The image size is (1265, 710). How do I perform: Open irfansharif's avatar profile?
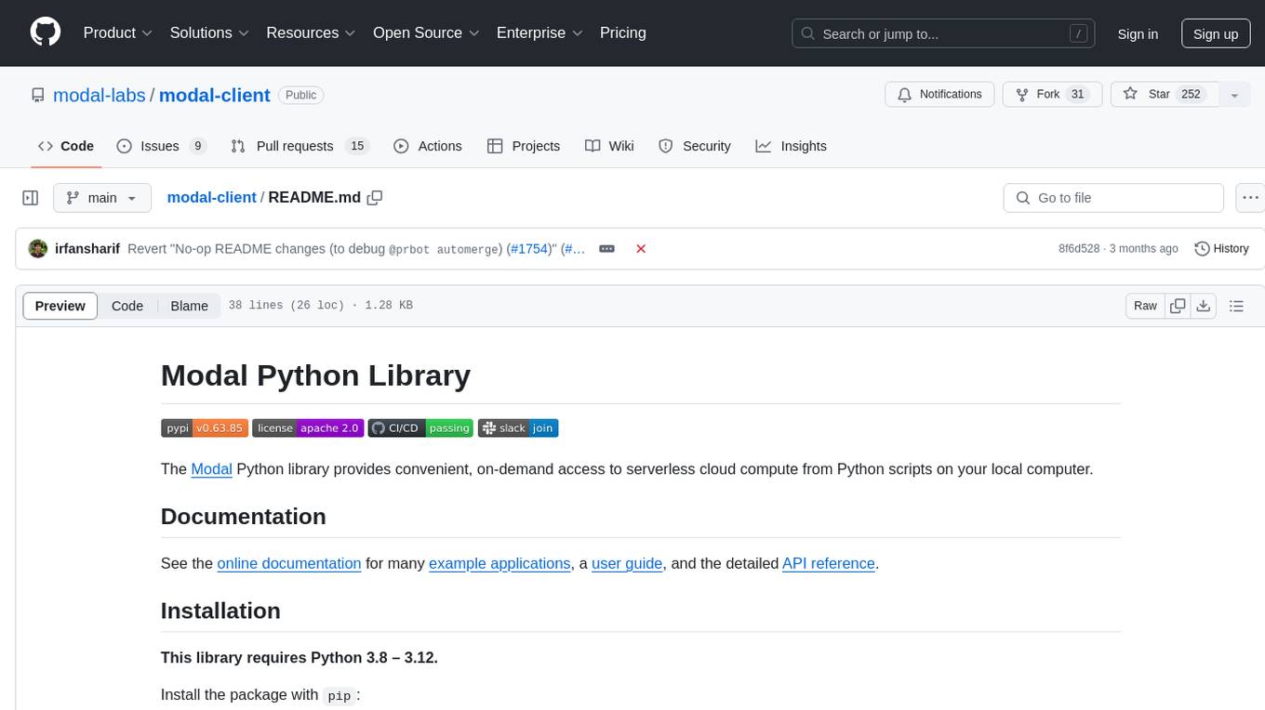click(x=38, y=248)
